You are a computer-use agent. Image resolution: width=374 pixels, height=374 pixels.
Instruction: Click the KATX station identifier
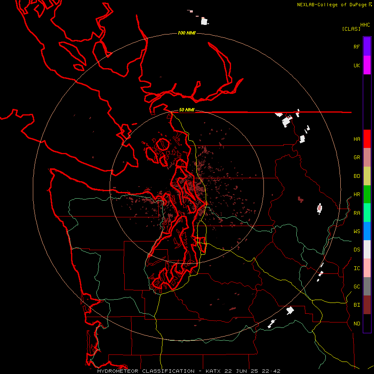(x=213, y=371)
